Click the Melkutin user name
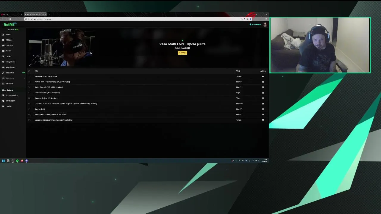 coord(239,104)
